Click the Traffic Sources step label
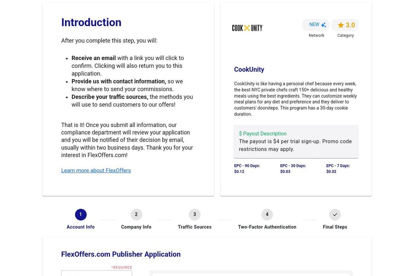This screenshot has height=276, width=414. point(194,227)
